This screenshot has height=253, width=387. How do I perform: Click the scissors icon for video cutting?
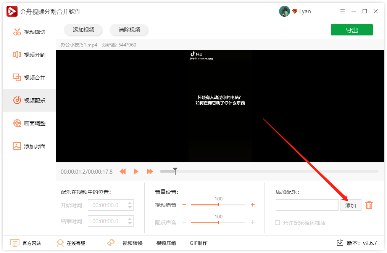(x=17, y=32)
